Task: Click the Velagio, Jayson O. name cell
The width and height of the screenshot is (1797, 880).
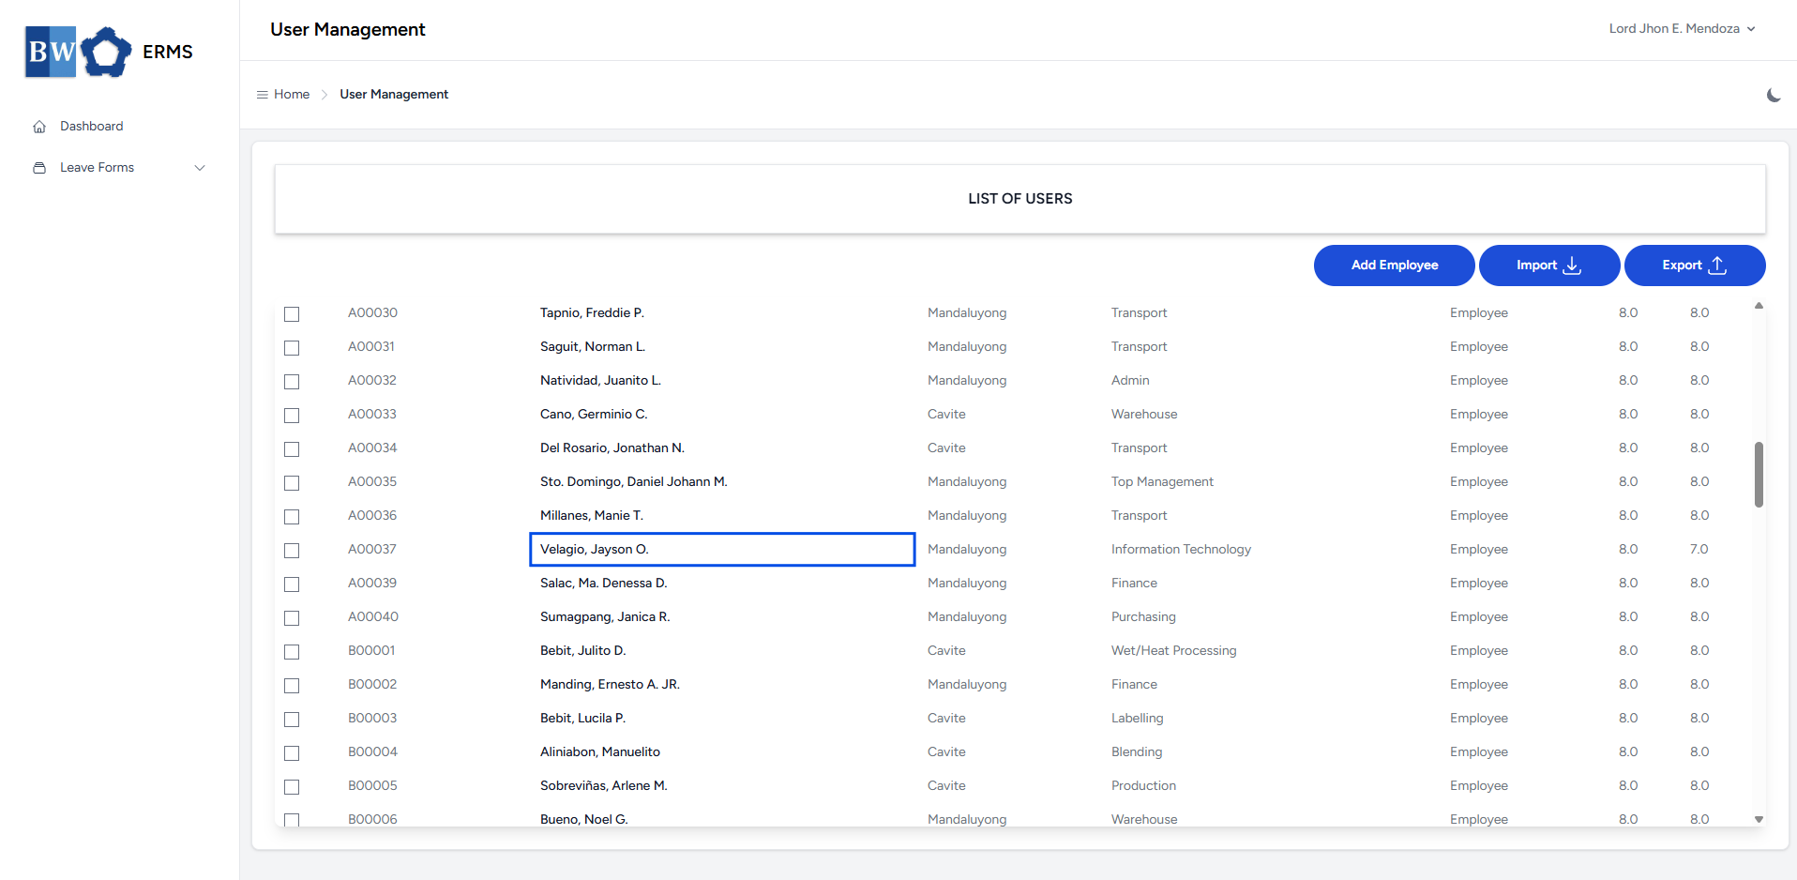Action: tap(722, 550)
